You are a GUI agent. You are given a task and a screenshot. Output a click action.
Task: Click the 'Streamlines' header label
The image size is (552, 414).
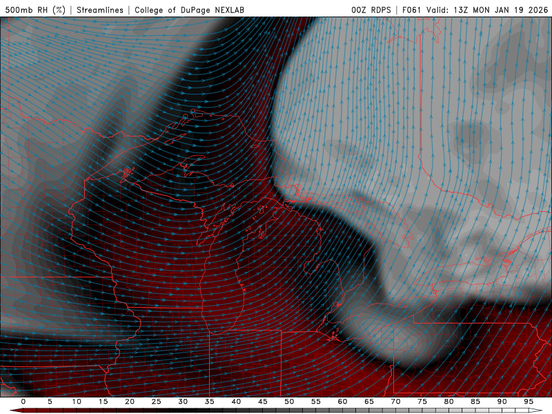100,10
